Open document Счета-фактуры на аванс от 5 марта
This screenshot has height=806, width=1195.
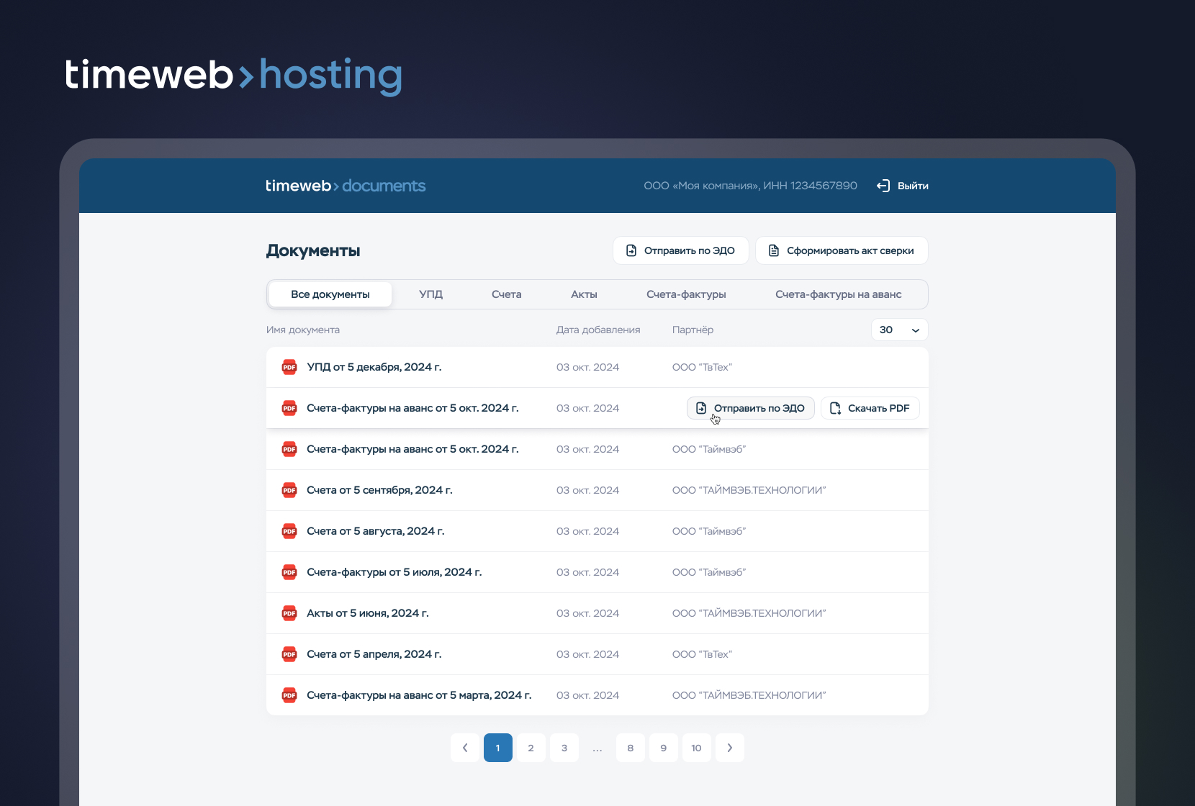click(x=418, y=695)
